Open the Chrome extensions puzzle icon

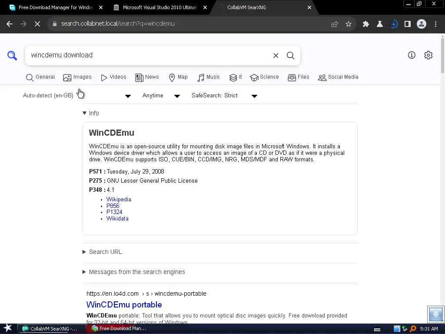coord(366,24)
